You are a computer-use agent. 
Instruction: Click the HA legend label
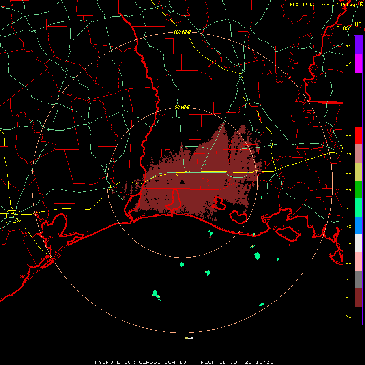[x=348, y=135]
